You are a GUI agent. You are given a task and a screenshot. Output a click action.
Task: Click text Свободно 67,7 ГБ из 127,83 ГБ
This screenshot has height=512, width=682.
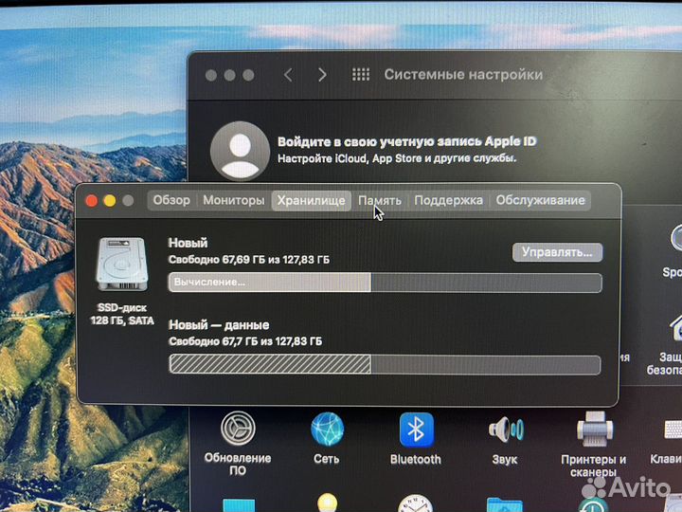[245, 341]
